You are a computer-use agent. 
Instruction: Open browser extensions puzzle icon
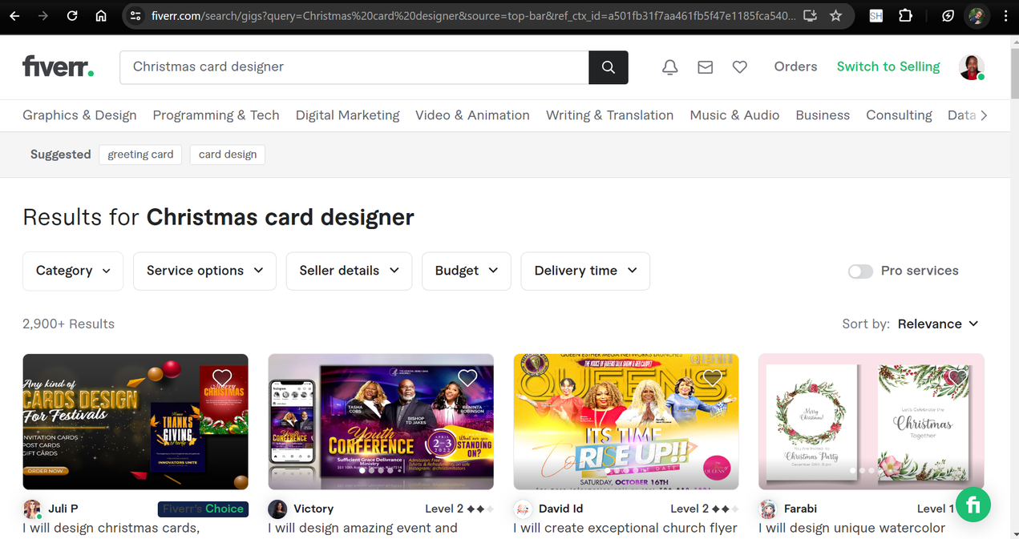pyautogui.click(x=905, y=15)
